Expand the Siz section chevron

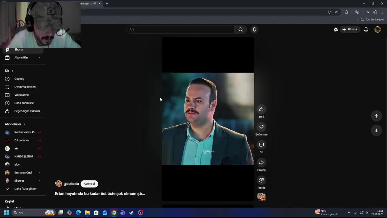click(x=12, y=71)
